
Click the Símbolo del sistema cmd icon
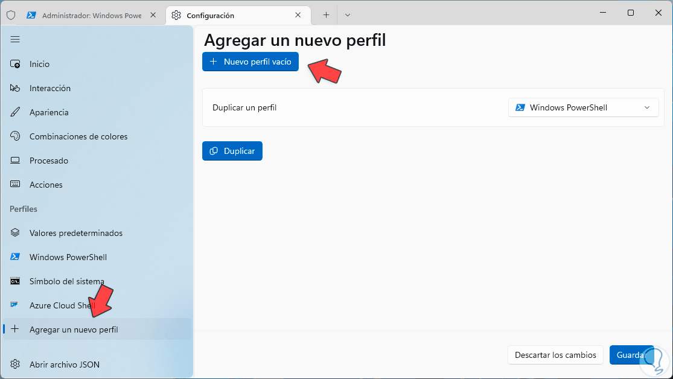[15, 281]
